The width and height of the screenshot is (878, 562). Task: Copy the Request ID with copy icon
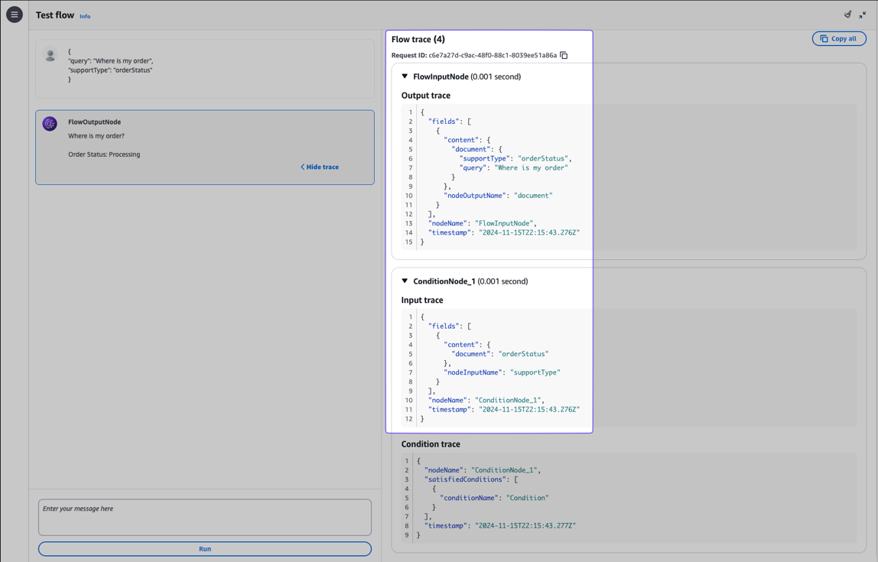564,55
